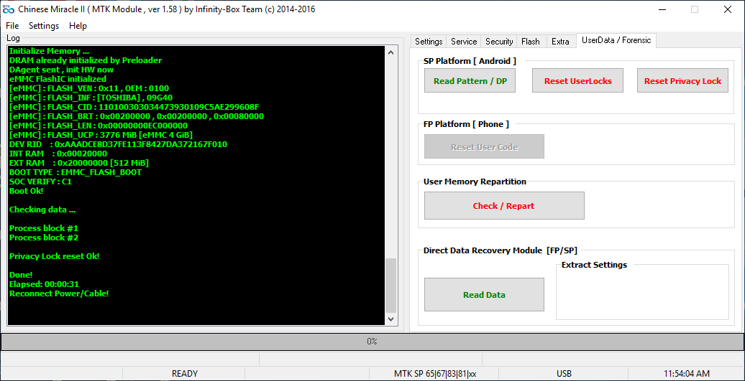Screen dimensions: 745x381
Task: Click the Extract Settings box
Action: click(642, 292)
